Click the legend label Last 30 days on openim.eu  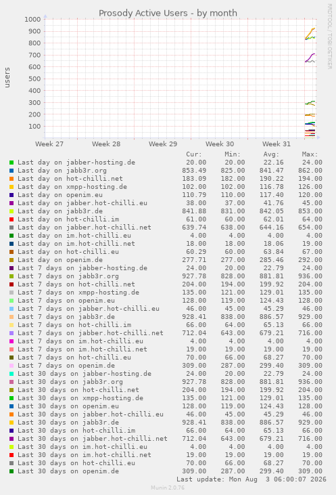(x=68, y=406)
